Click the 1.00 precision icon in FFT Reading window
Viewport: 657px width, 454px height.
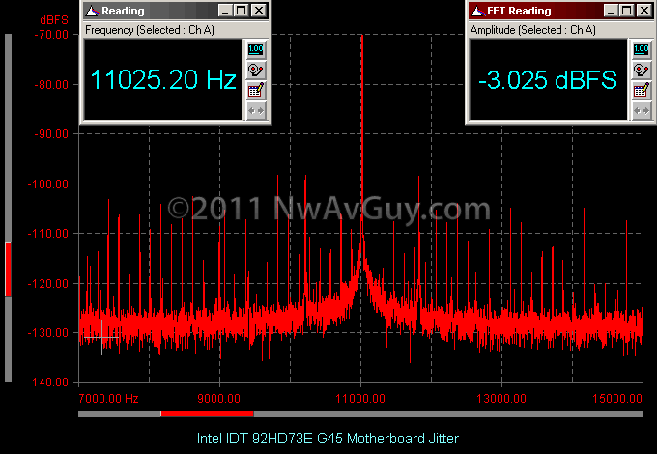point(642,49)
